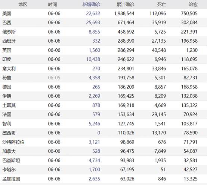This screenshot has width=207, height=185.
Task: Open the 西班牙 region entry
Action: [x=9, y=41]
